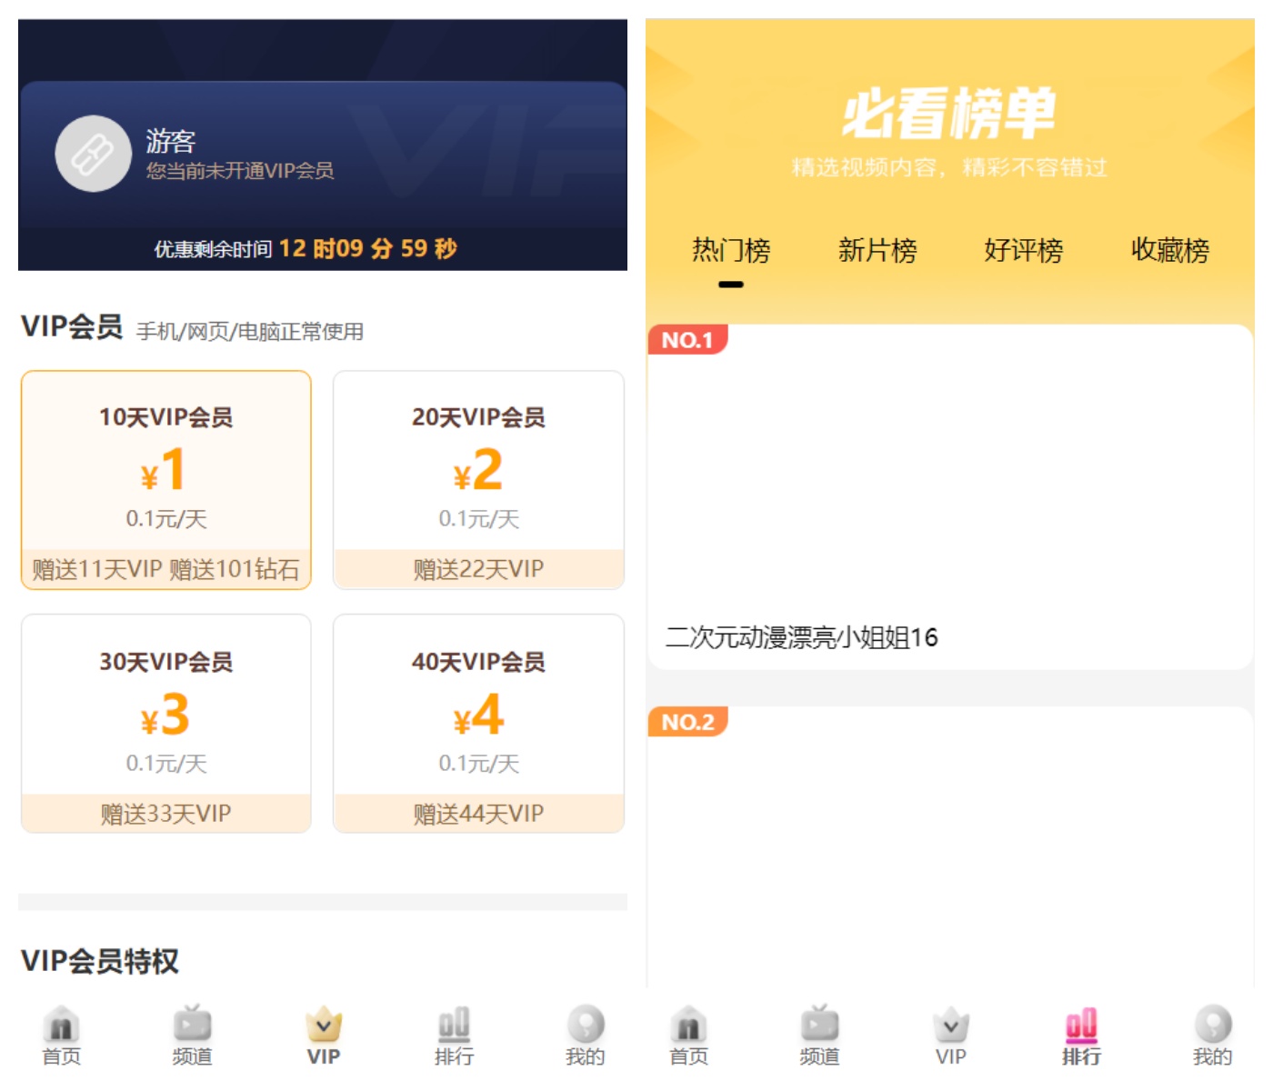
Task: Go to 首页 home icon on VIP screen
Action: click(61, 1026)
